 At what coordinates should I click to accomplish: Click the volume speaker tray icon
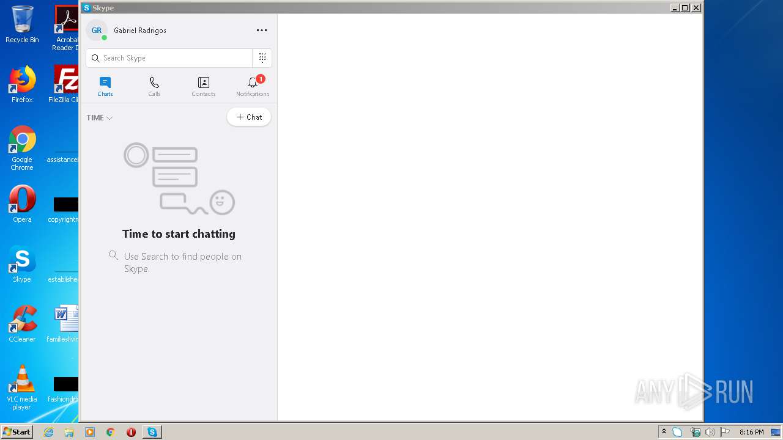tap(710, 432)
